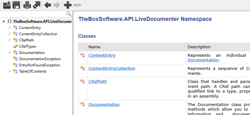Open the CRefPath link in Classes table

(97, 81)
